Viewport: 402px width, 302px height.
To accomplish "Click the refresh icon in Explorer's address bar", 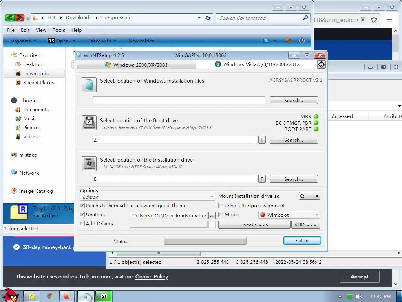I will click(x=208, y=18).
